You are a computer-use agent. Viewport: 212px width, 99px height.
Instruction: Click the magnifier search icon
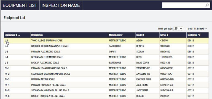pos(207,5)
